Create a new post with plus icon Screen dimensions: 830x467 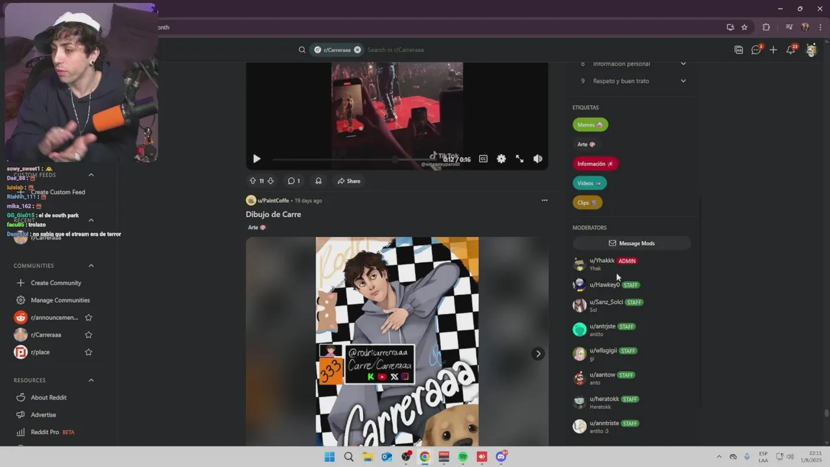pyautogui.click(x=773, y=50)
